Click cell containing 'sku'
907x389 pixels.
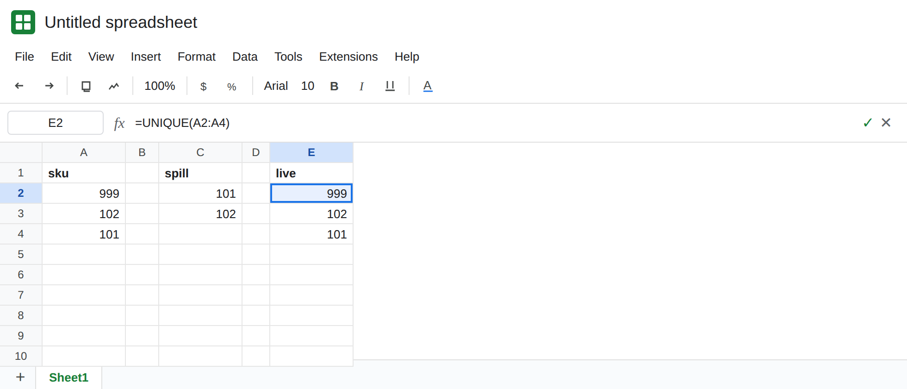click(84, 173)
